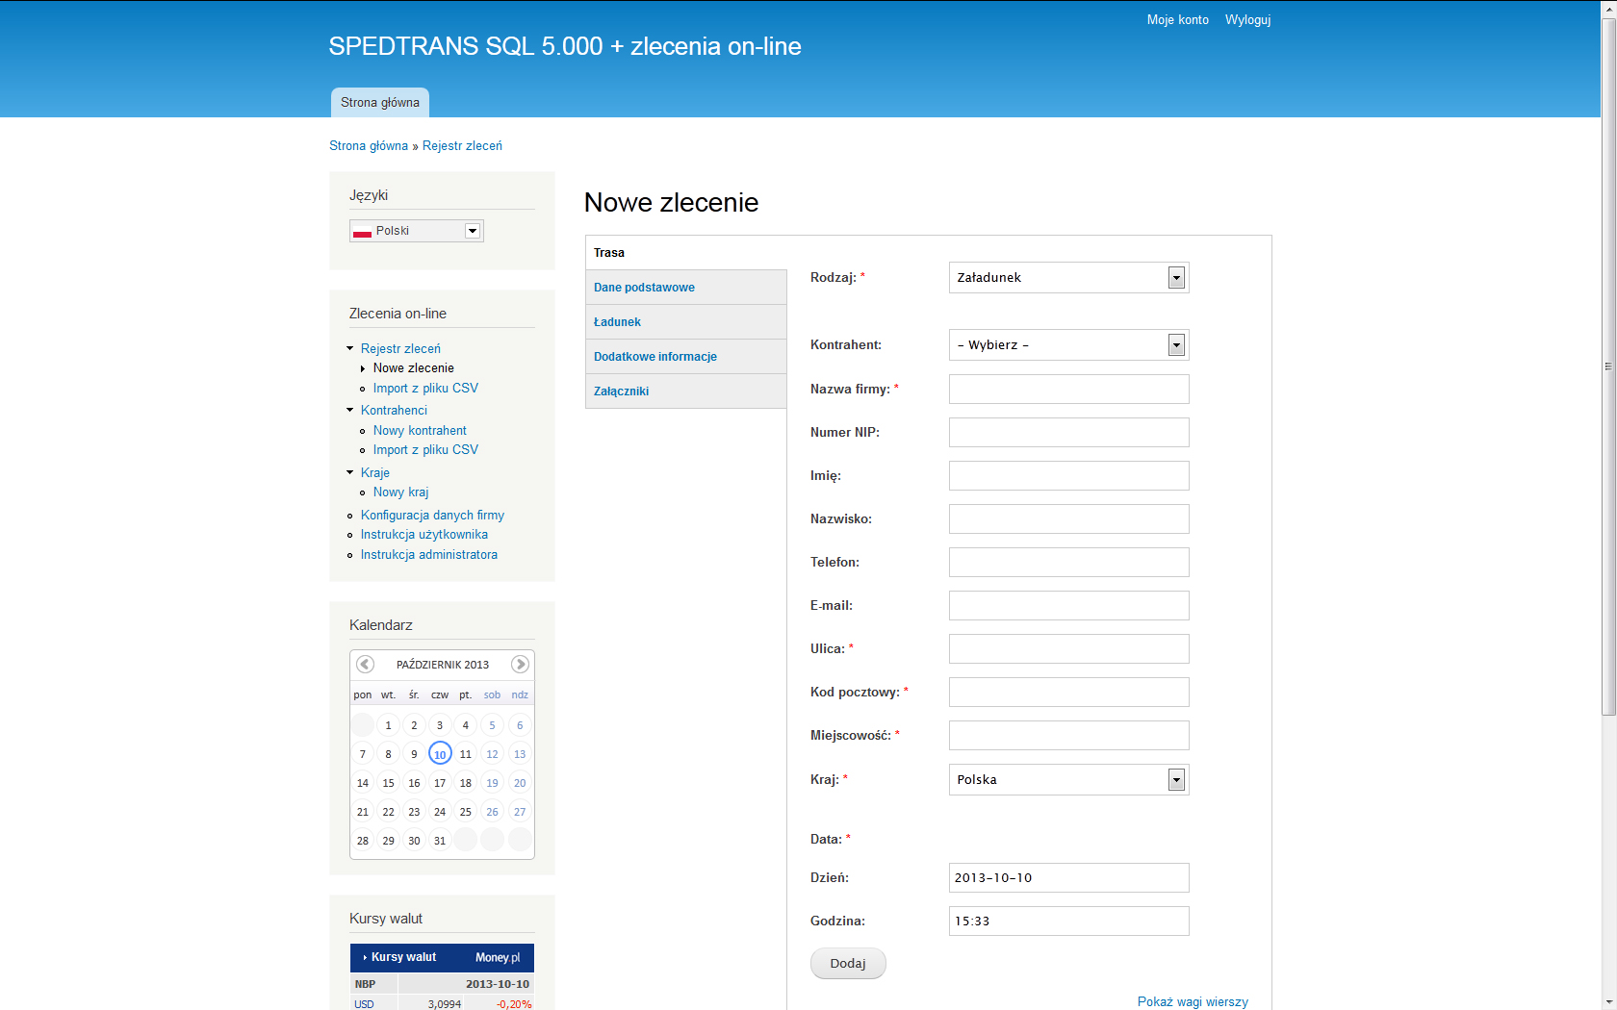The image size is (1617, 1010).
Task: Open Dodatkowe informacje tab
Action: [x=686, y=357]
